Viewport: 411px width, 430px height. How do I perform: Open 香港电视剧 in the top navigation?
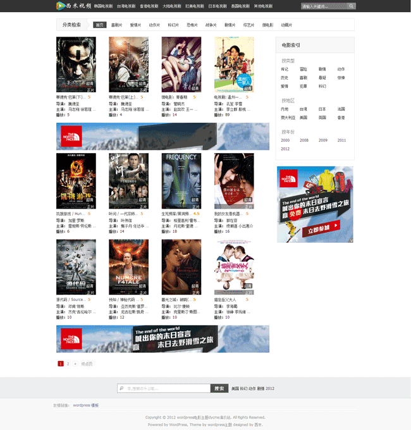tap(149, 6)
